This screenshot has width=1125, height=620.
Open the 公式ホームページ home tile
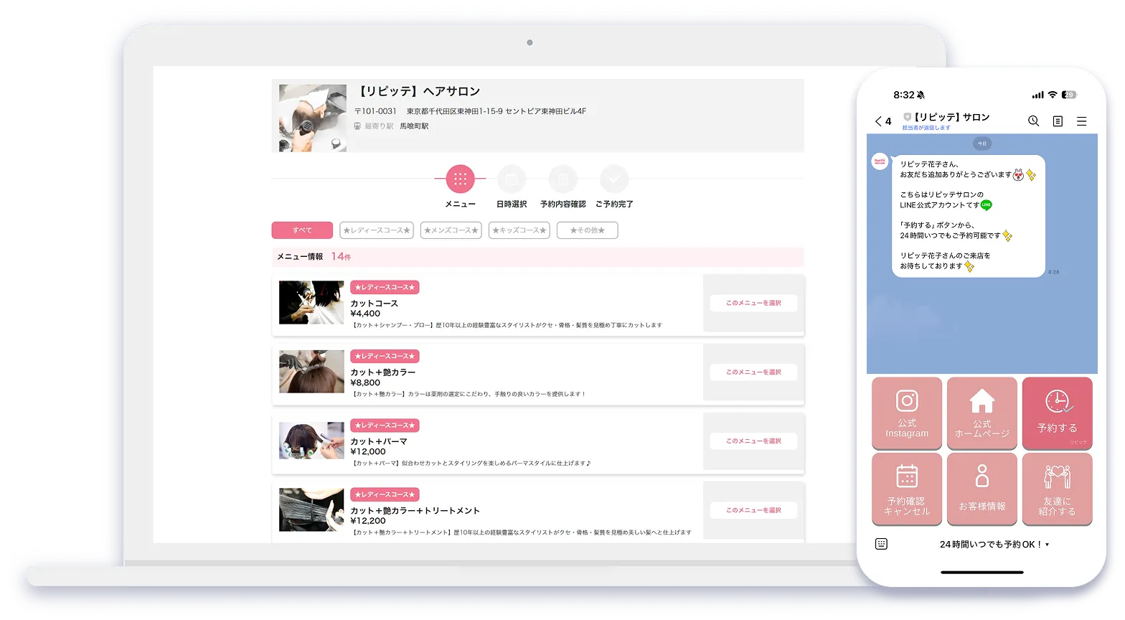982,413
